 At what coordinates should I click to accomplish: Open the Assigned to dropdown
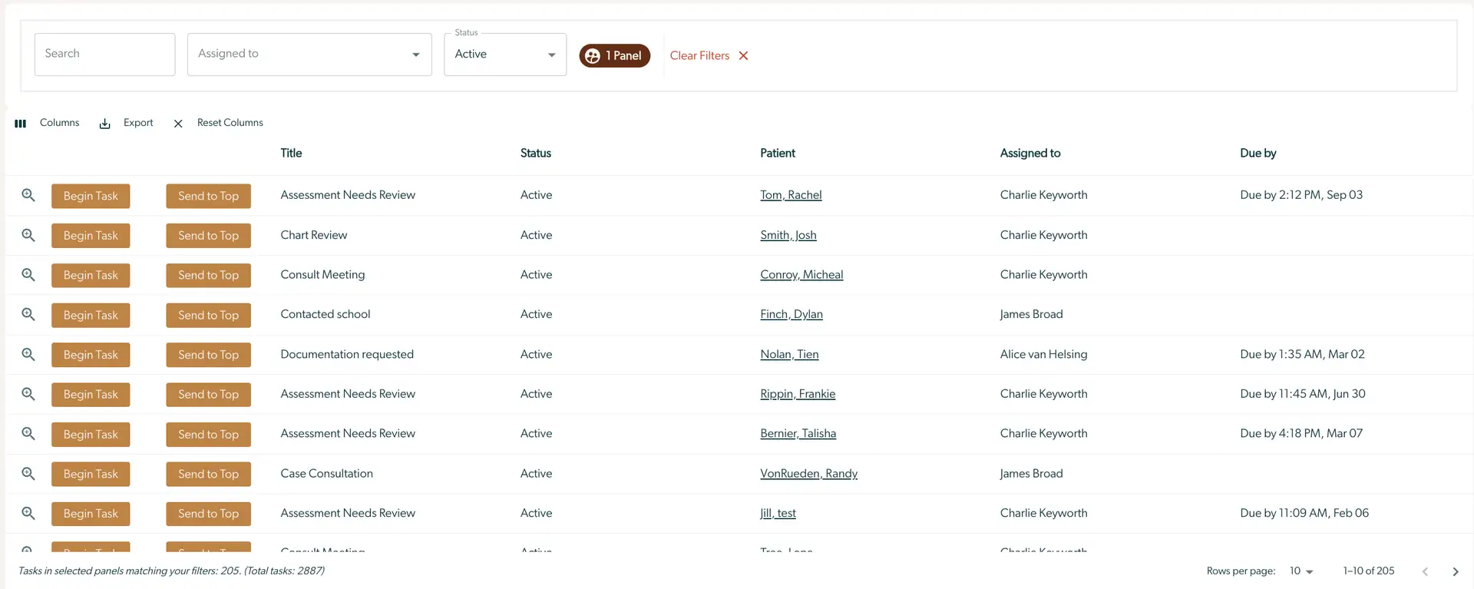click(309, 55)
